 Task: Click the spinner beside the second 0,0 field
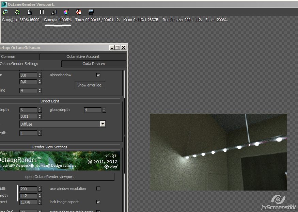(x=40, y=82)
